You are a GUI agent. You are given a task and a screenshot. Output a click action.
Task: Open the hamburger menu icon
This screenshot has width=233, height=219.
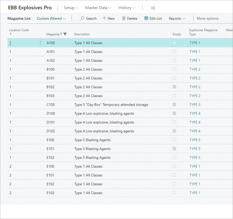[153, 8]
